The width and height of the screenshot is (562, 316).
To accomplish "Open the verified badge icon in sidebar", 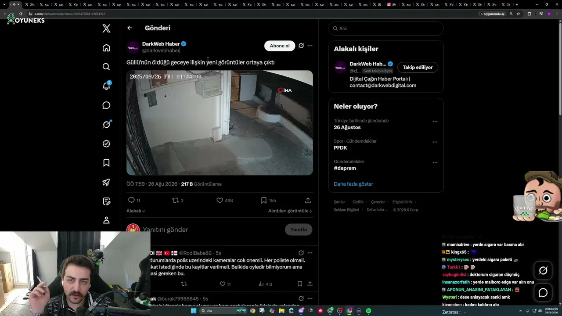I will (x=106, y=144).
